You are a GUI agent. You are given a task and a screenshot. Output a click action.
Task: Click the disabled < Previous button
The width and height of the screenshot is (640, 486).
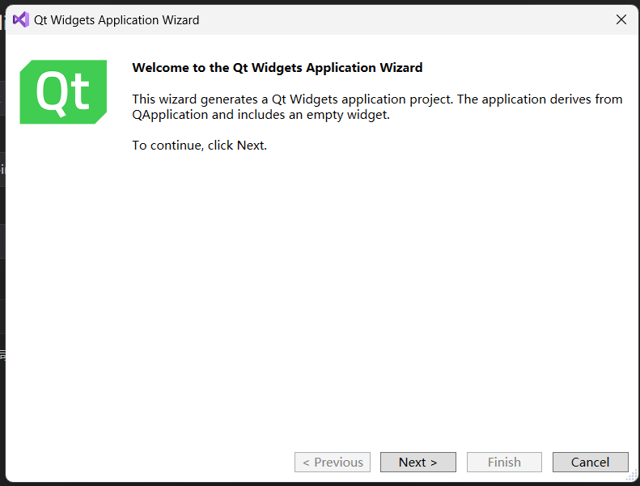(x=333, y=462)
